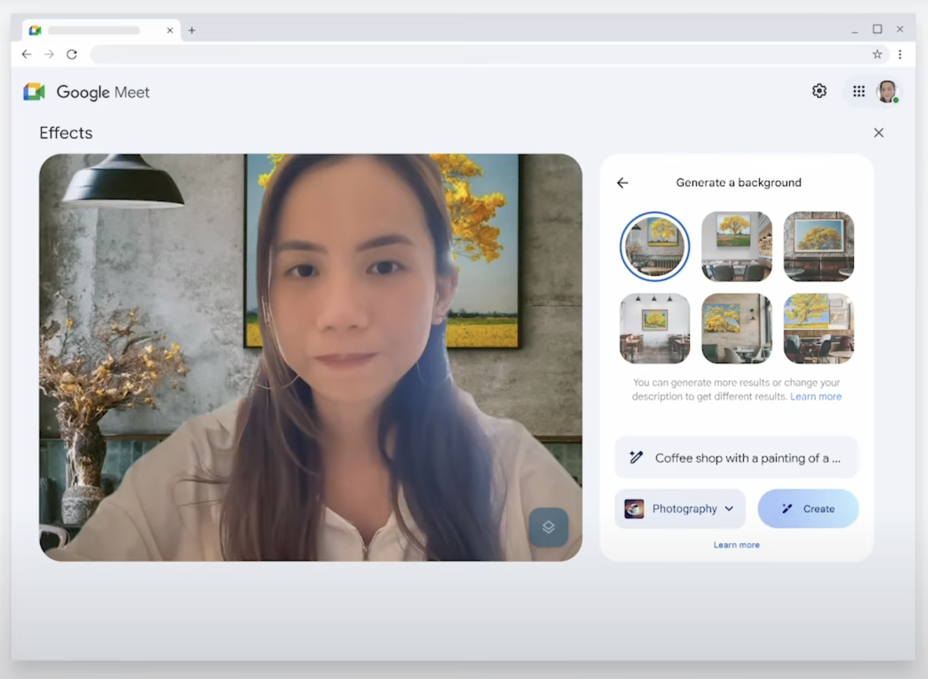Click the Create button
The height and width of the screenshot is (679, 928).
point(808,508)
